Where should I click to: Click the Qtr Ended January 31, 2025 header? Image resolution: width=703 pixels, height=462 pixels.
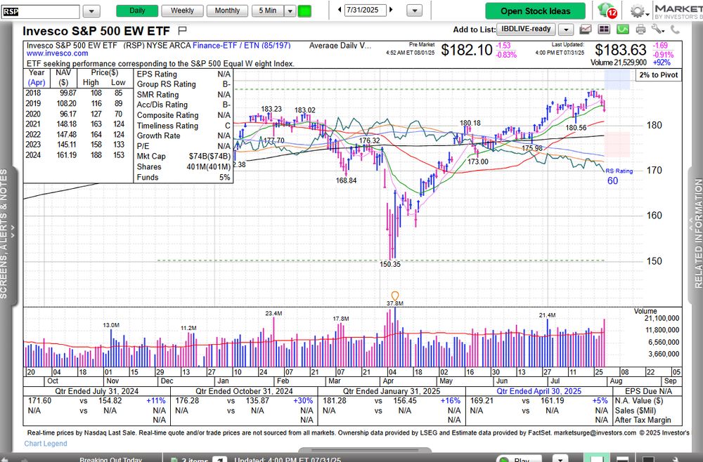[x=392, y=391]
